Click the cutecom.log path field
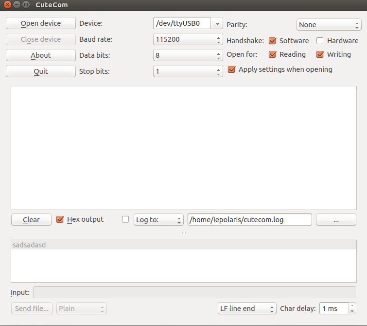 (x=250, y=219)
